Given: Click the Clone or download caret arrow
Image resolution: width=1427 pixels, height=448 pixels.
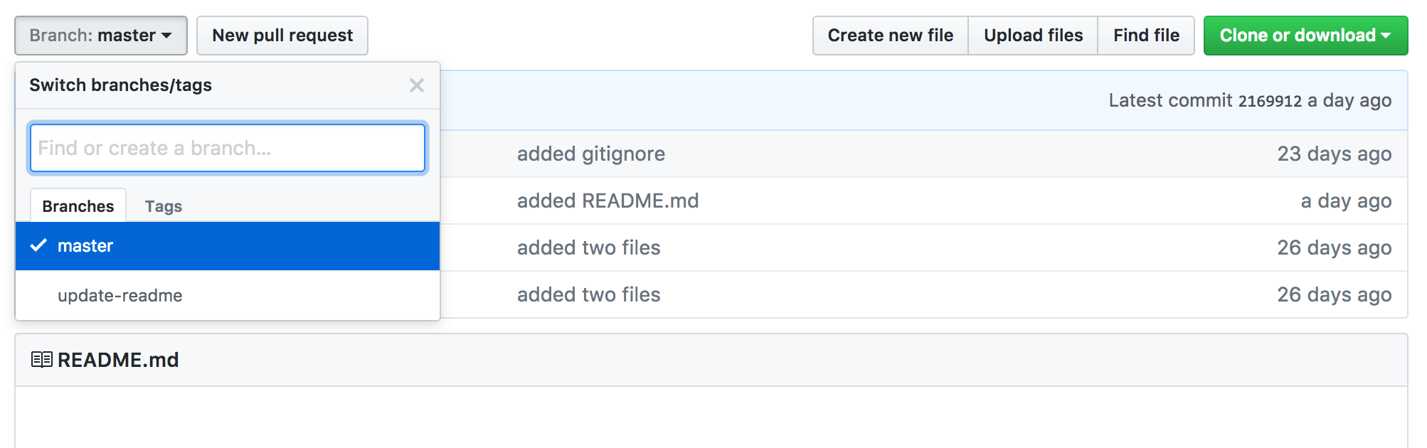Looking at the screenshot, I should [x=1386, y=36].
